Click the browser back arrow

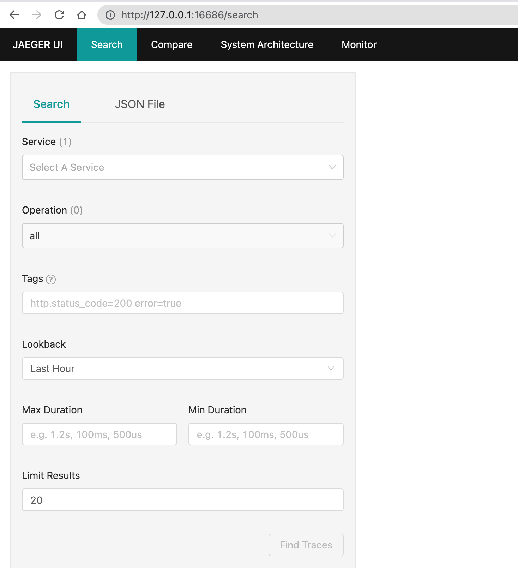tap(14, 15)
